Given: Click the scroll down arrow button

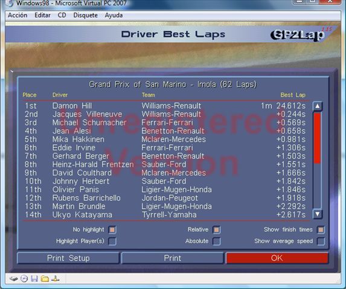Looking at the screenshot, I should pos(318,214).
